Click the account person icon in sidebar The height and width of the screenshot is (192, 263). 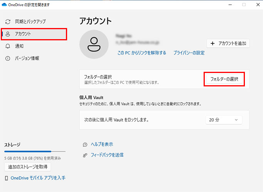pos(8,34)
